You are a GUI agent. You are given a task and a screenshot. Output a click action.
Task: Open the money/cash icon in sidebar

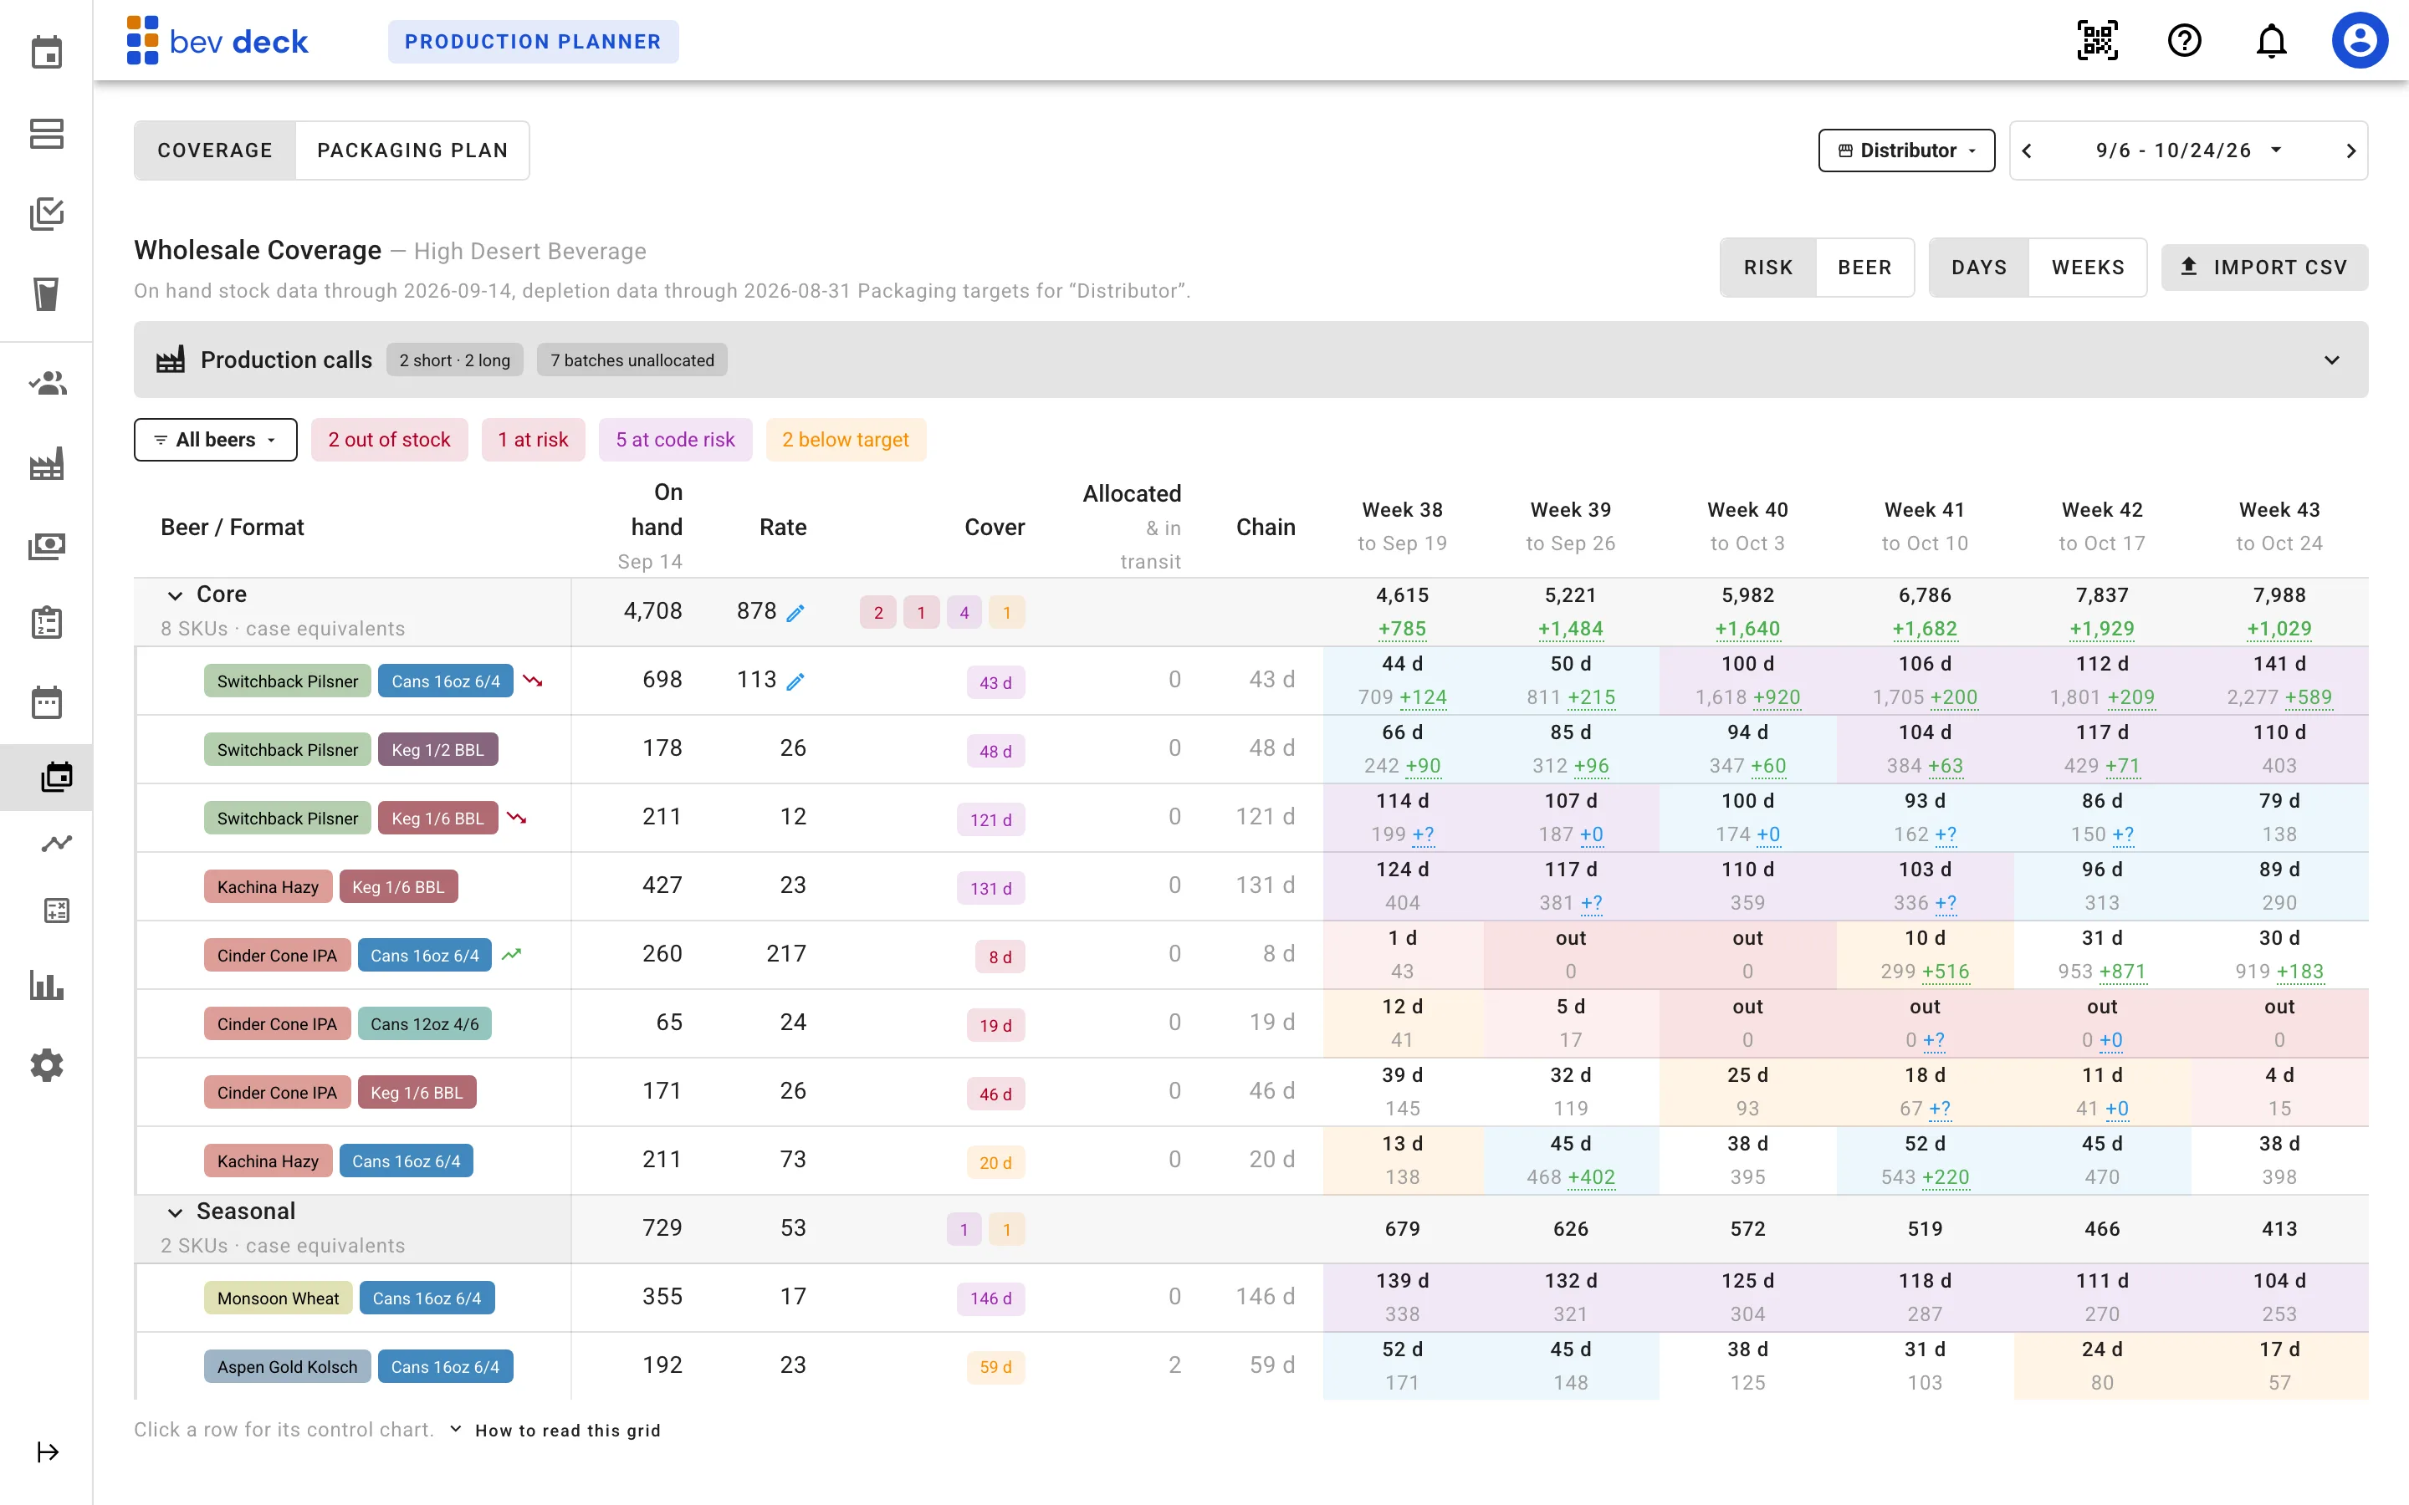(x=47, y=544)
